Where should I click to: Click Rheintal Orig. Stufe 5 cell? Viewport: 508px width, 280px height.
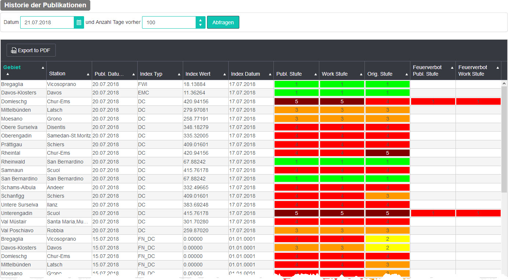point(387,153)
